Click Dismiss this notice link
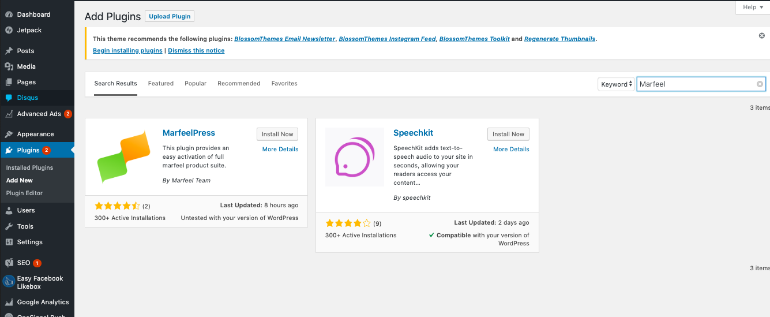 (x=196, y=50)
